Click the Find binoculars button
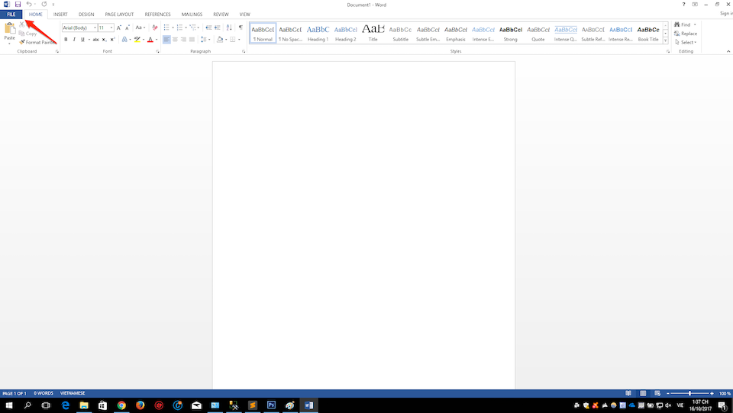Screen dimensions: 733x413 tap(683, 24)
